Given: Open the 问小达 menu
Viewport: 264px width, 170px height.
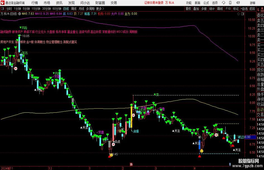Looking at the screenshot, I should 85,3.
